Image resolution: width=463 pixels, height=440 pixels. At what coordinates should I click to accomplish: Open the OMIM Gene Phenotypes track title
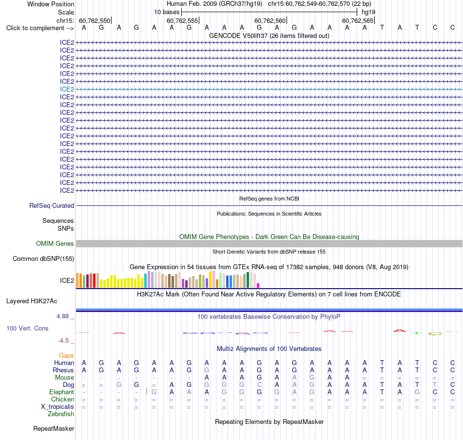click(x=269, y=237)
